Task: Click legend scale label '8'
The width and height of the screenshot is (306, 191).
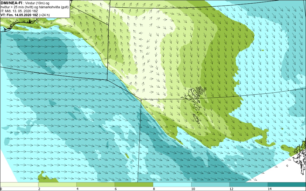Action: 154,189
